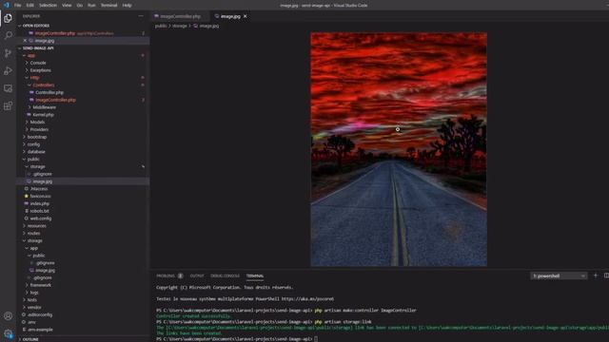Open ImageController.php in the Controllers folder
The image size is (609, 342).
[x=55, y=100]
